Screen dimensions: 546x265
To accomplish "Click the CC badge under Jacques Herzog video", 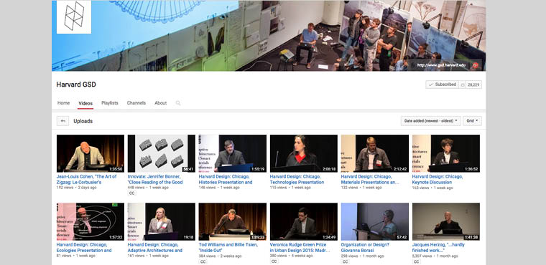I will [416, 261].
